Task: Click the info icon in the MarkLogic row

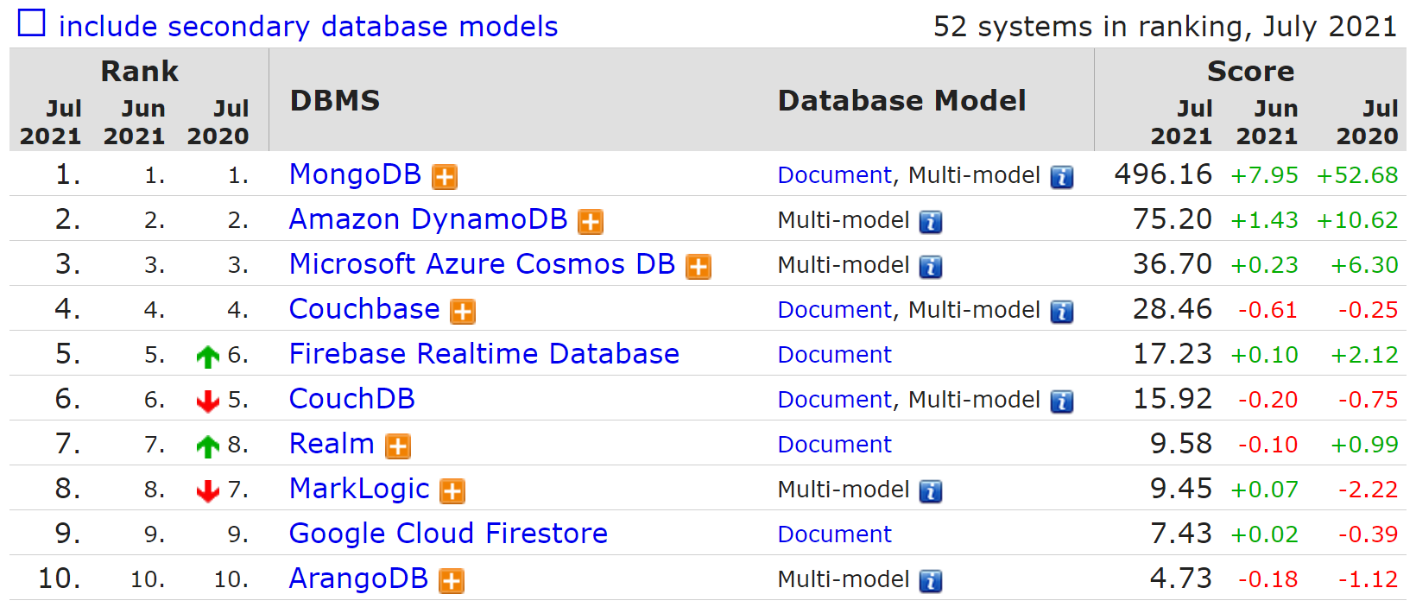Action: pyautogui.click(x=930, y=491)
